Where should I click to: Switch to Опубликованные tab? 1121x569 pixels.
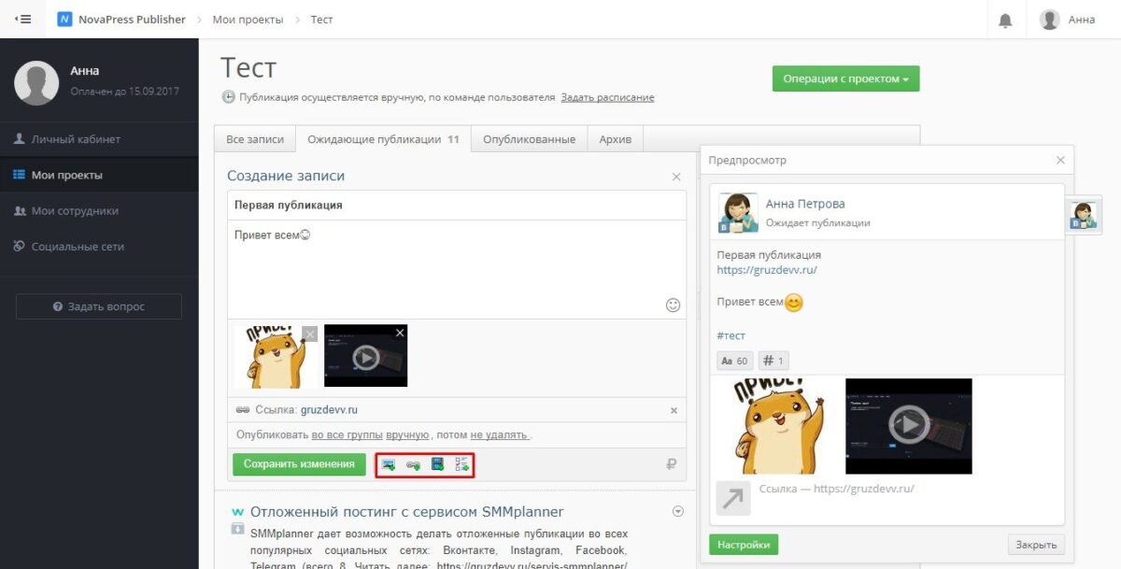point(529,139)
